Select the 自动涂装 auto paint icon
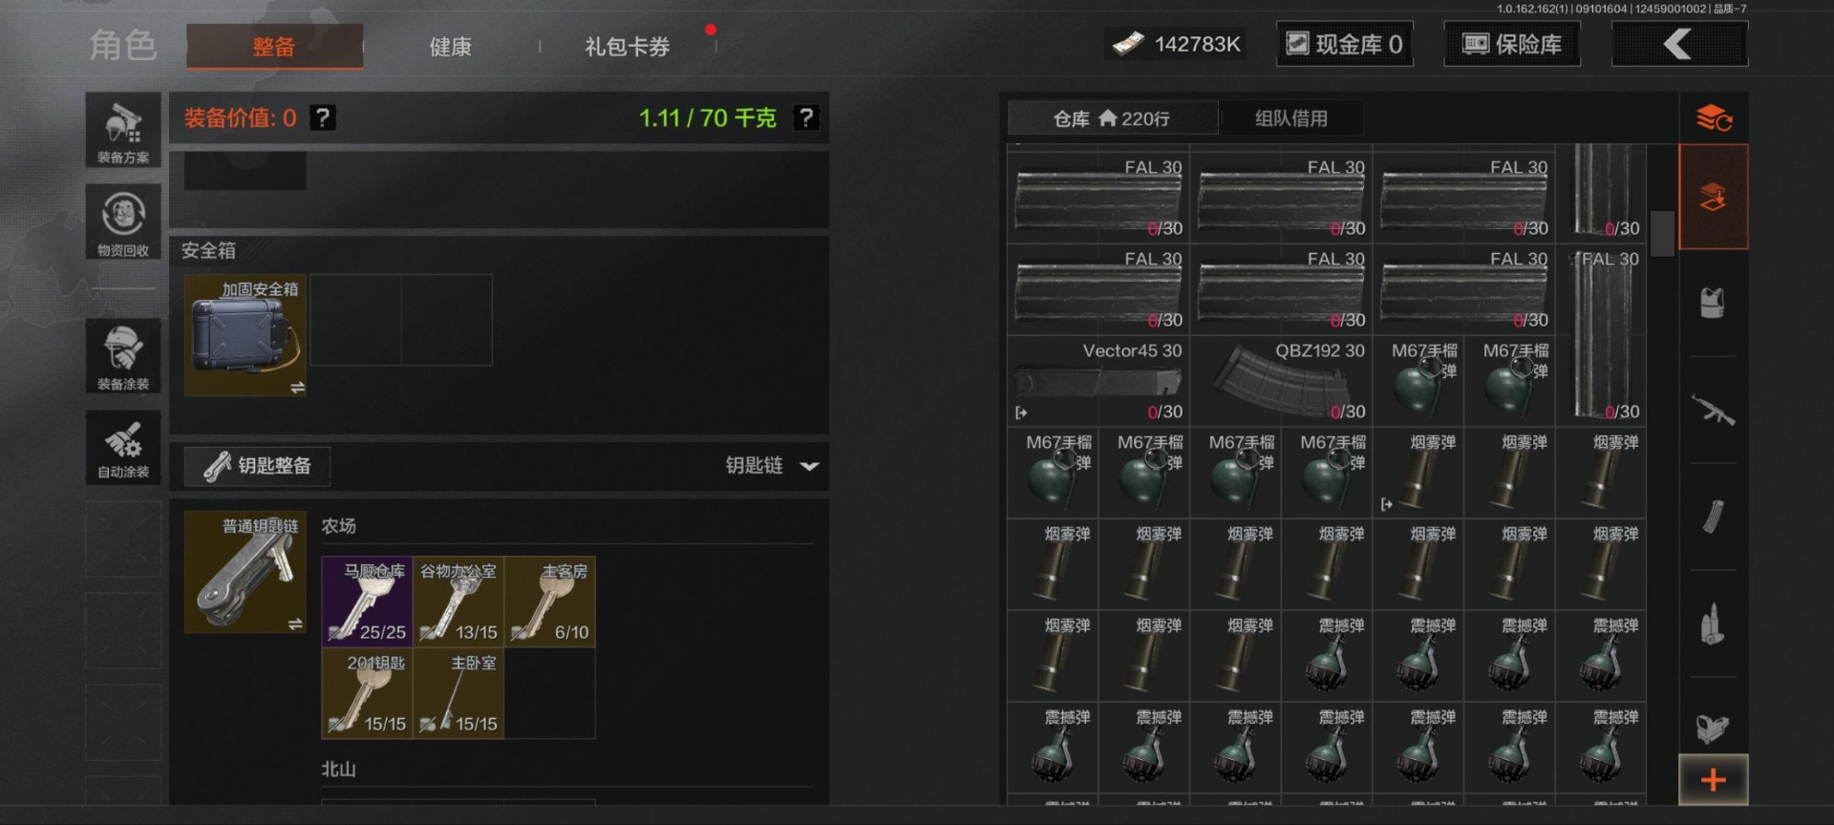 (x=123, y=448)
